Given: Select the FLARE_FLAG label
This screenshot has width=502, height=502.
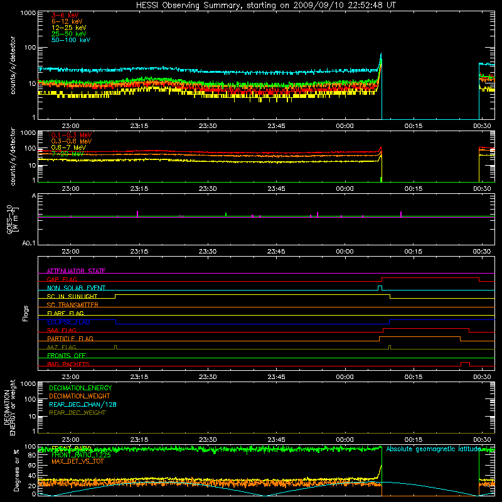Looking at the screenshot, I should click(65, 313).
